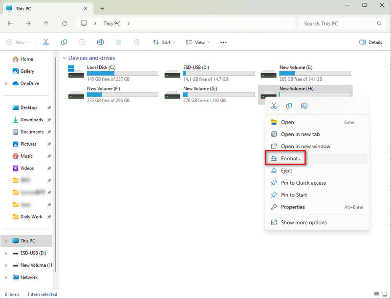Screen dimensions: 391x299
Task: Open the ESD-USB (D:) drive icon
Action: point(173,74)
